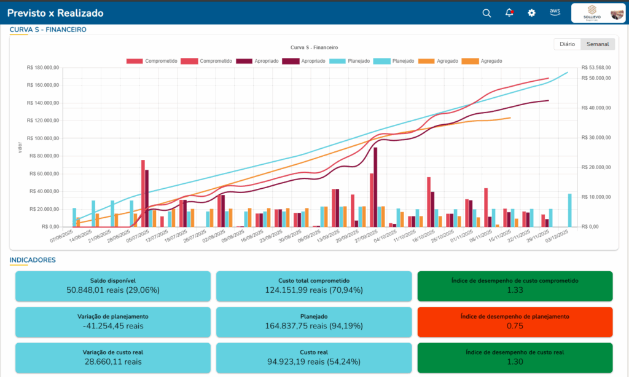Switch chart to Diário view
The height and width of the screenshot is (377, 629).
click(567, 44)
